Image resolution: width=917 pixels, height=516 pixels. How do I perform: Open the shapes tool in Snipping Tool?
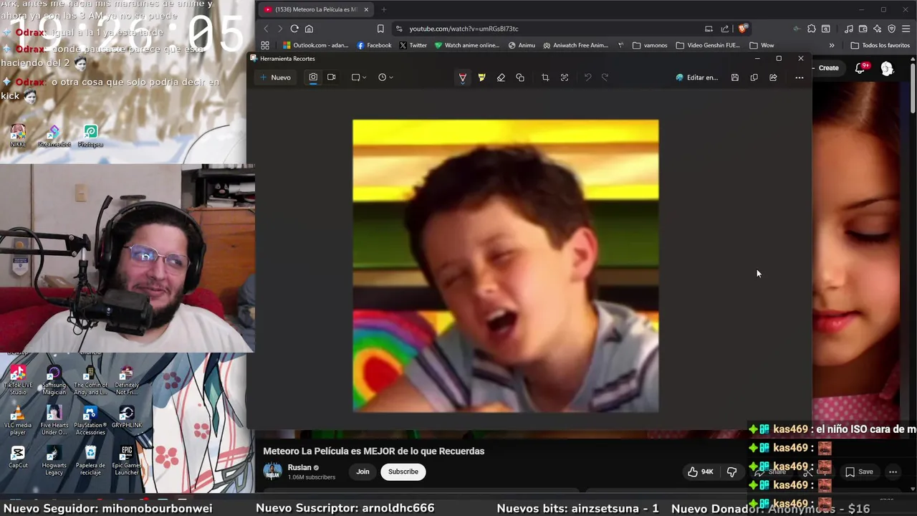point(520,77)
